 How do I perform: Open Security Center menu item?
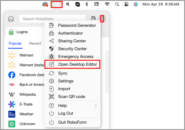(x=72, y=49)
